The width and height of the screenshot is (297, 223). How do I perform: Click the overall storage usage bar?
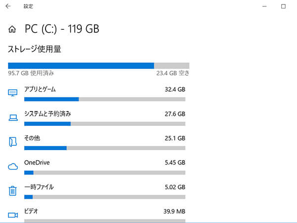[x=99, y=65]
